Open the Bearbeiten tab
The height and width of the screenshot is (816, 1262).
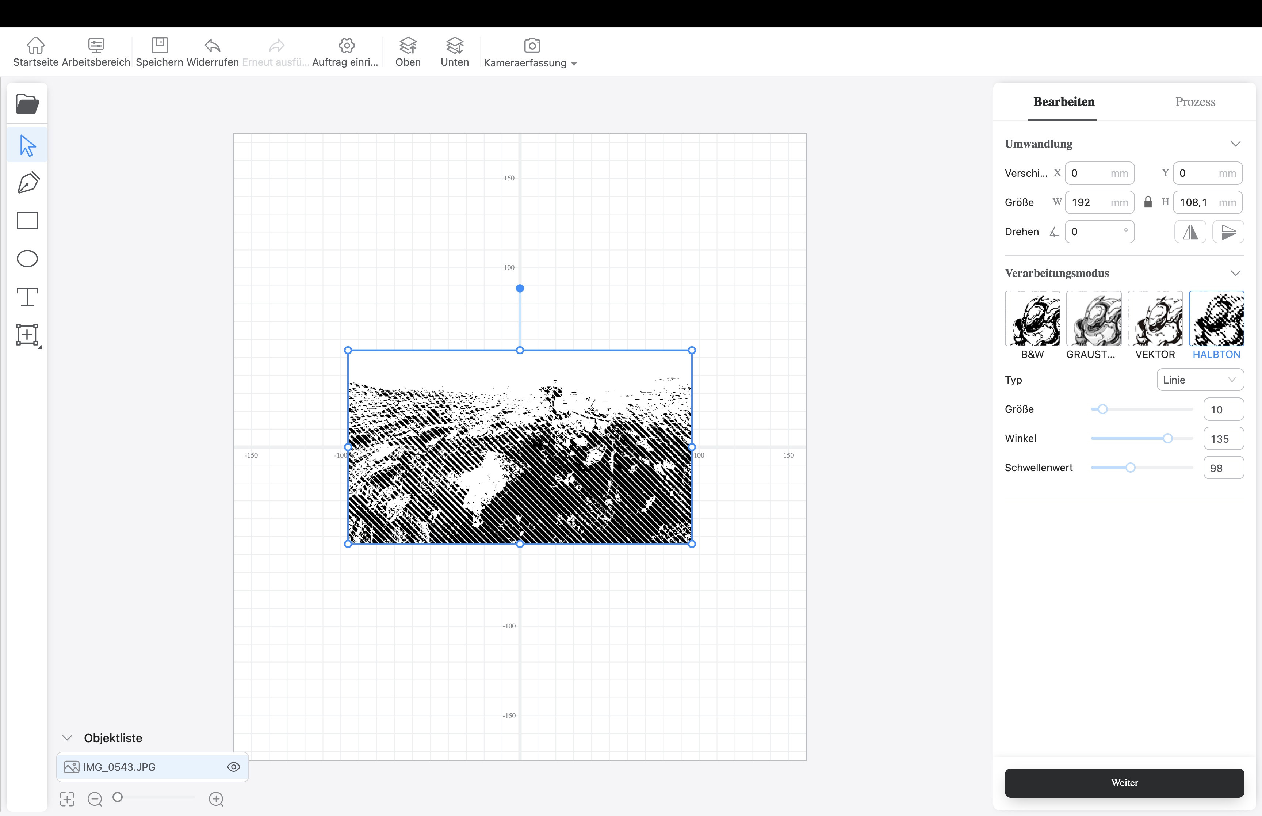pyautogui.click(x=1063, y=102)
